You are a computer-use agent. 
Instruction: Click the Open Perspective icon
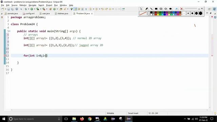click(x=209, y=9)
